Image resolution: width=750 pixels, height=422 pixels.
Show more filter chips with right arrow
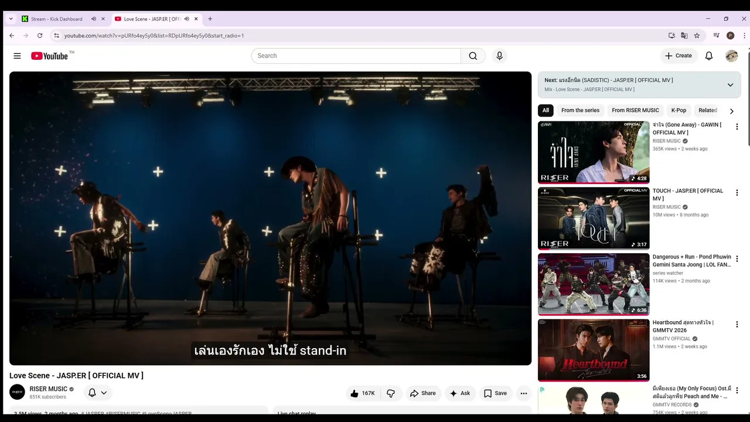[731, 111]
